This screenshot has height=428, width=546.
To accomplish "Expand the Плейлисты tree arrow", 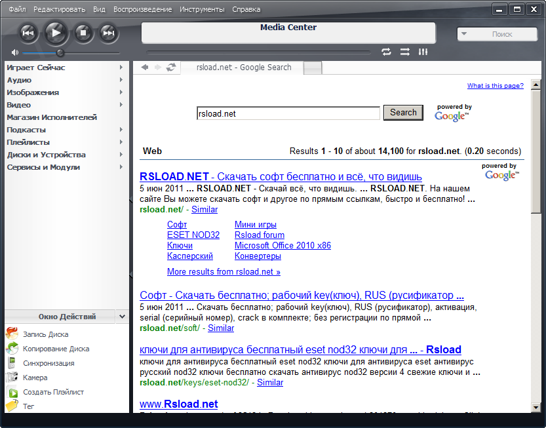I will coord(121,142).
